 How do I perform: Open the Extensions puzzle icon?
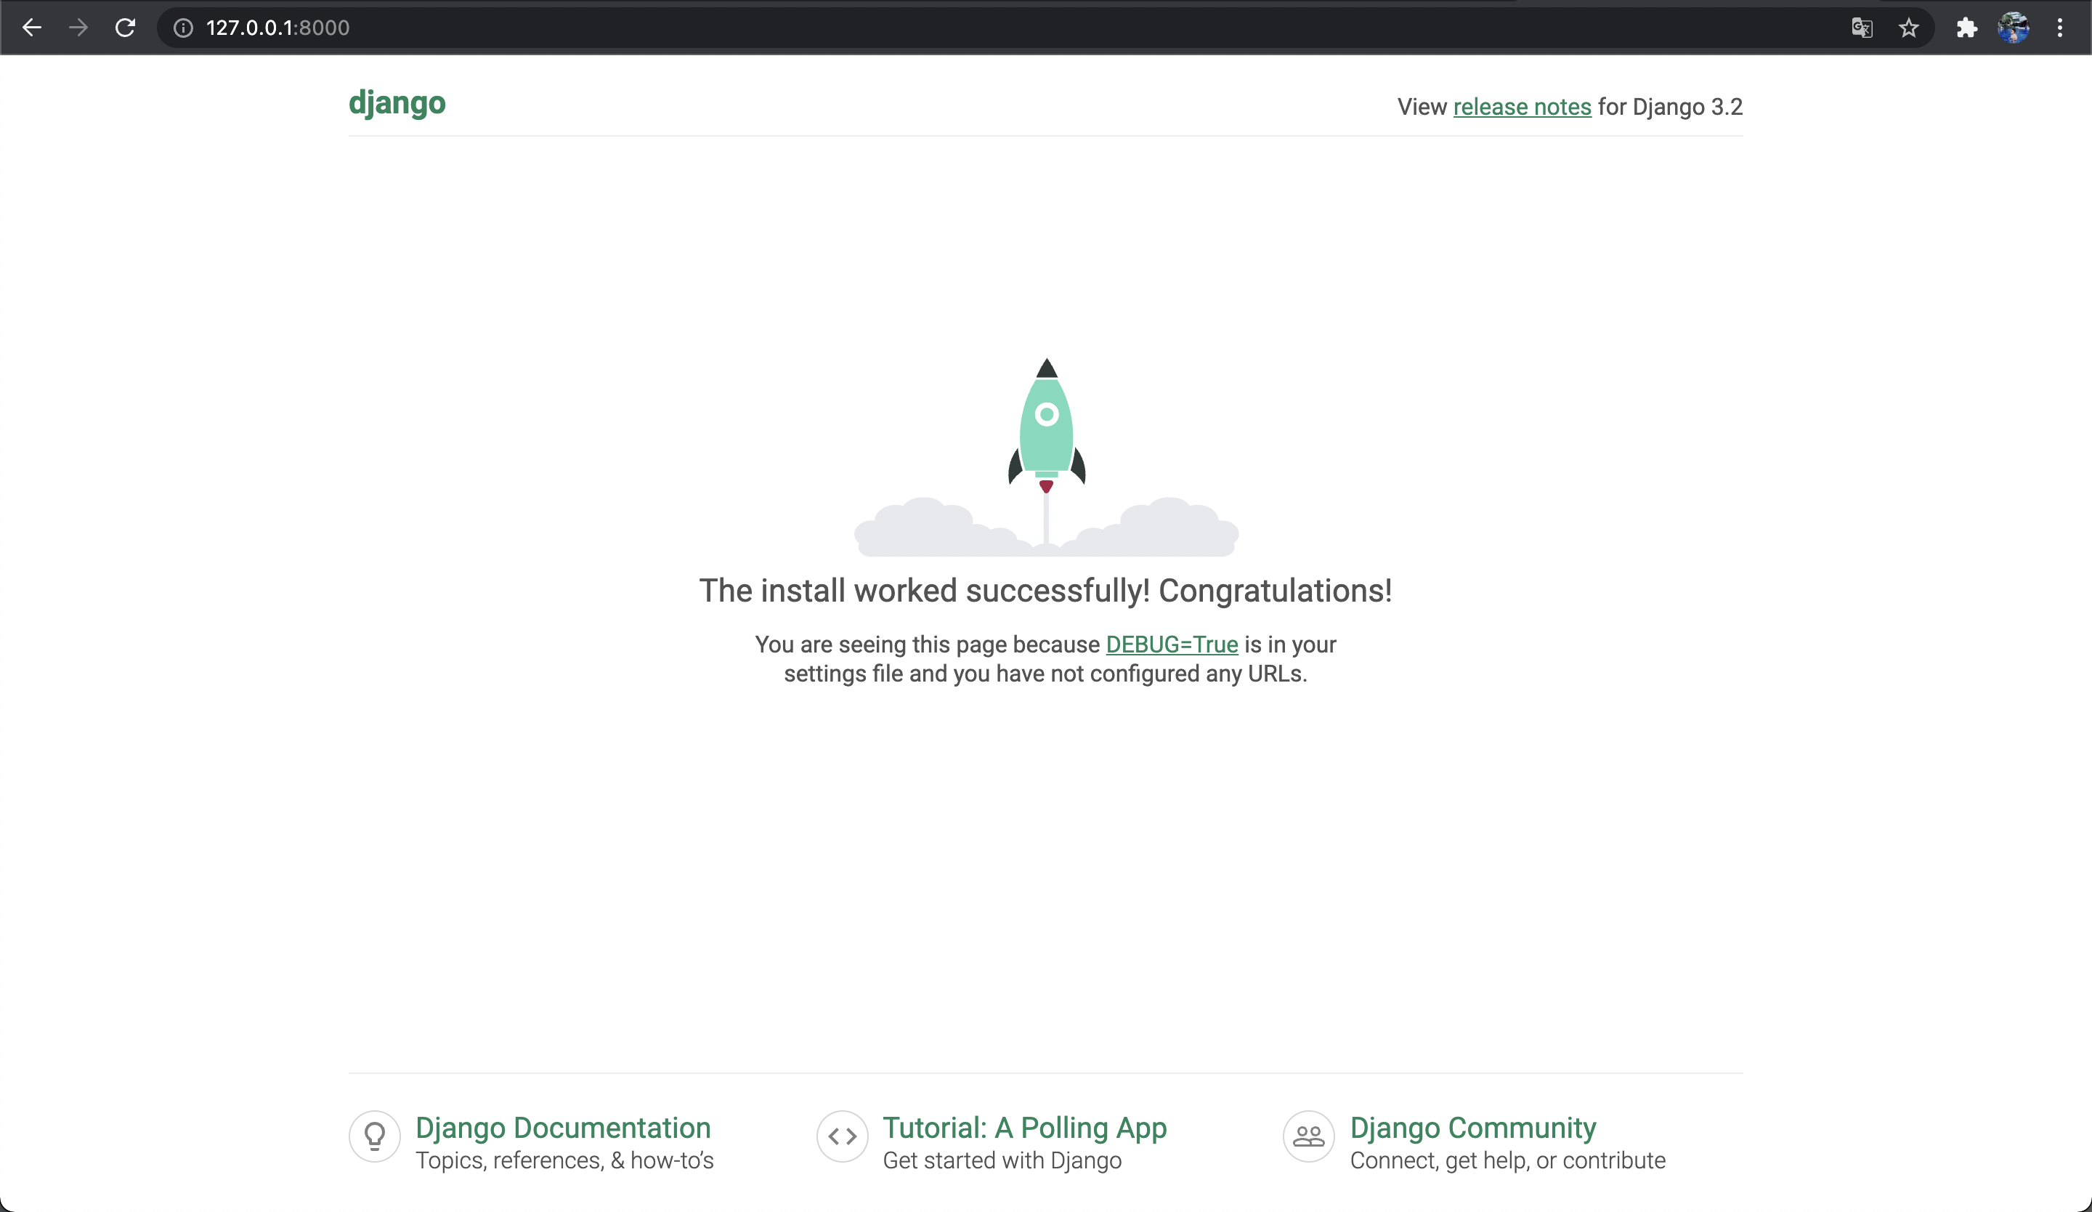pos(1966,28)
